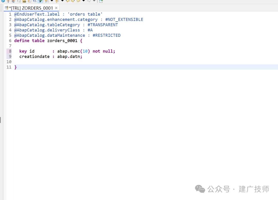
Task: Click @AbapCatalog.deliveryClass annotation
Action: click(47, 30)
